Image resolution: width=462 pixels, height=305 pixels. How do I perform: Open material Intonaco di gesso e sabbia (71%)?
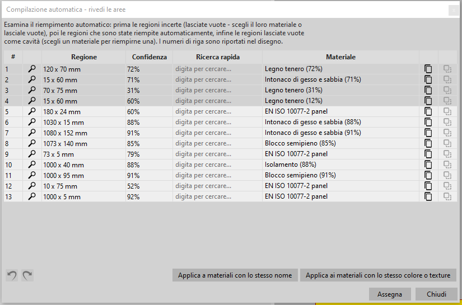click(x=340, y=79)
